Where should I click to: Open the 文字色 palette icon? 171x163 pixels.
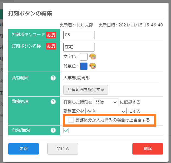point(93,57)
